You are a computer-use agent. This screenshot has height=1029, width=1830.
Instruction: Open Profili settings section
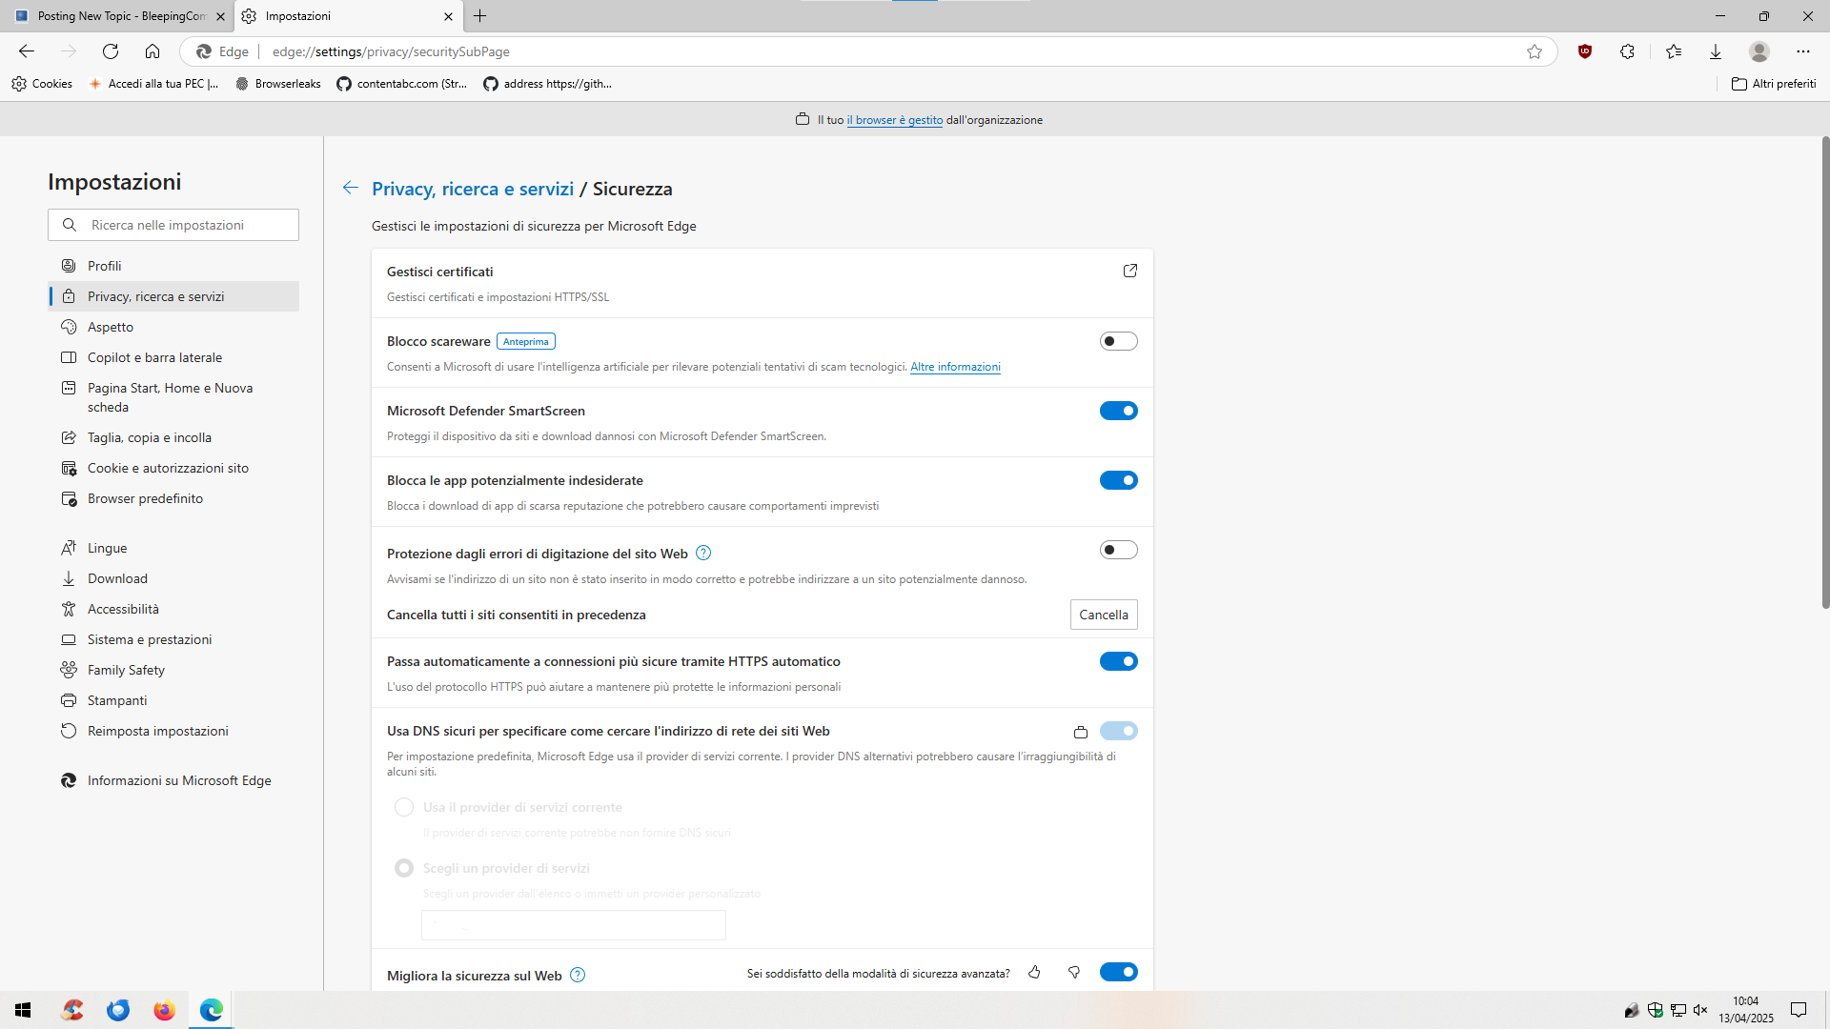tap(173, 266)
